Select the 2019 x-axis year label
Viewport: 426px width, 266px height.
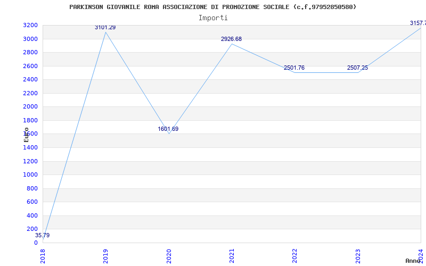[105, 256]
